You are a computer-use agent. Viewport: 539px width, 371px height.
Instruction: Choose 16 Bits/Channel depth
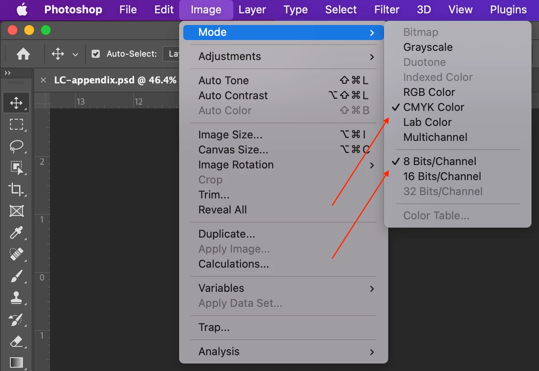pyautogui.click(x=442, y=176)
